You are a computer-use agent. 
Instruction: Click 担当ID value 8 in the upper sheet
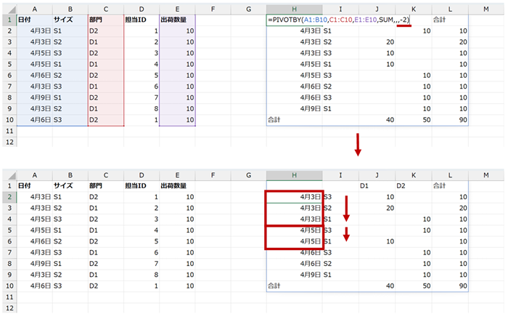[x=142, y=109]
